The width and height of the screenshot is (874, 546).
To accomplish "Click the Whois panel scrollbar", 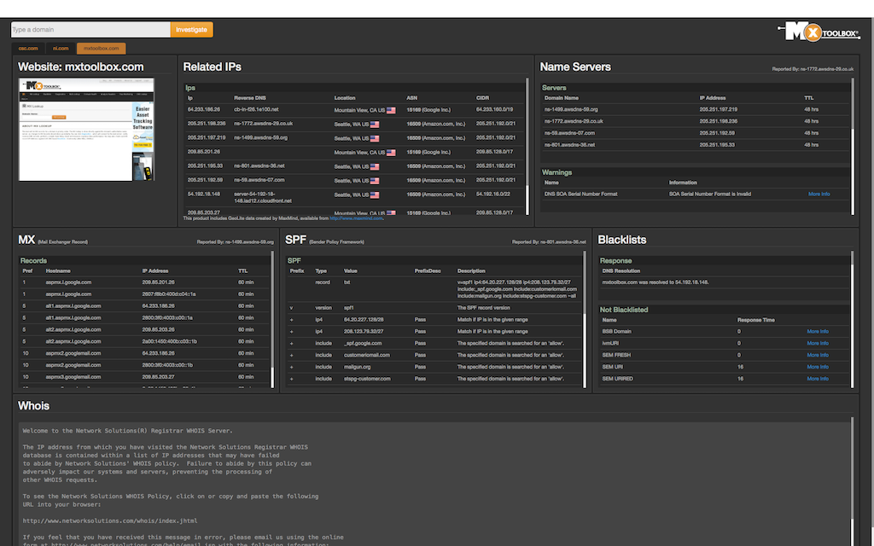I will (853, 481).
